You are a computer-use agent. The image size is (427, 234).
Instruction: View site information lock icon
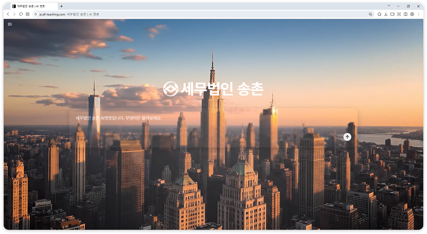[x=35, y=14]
